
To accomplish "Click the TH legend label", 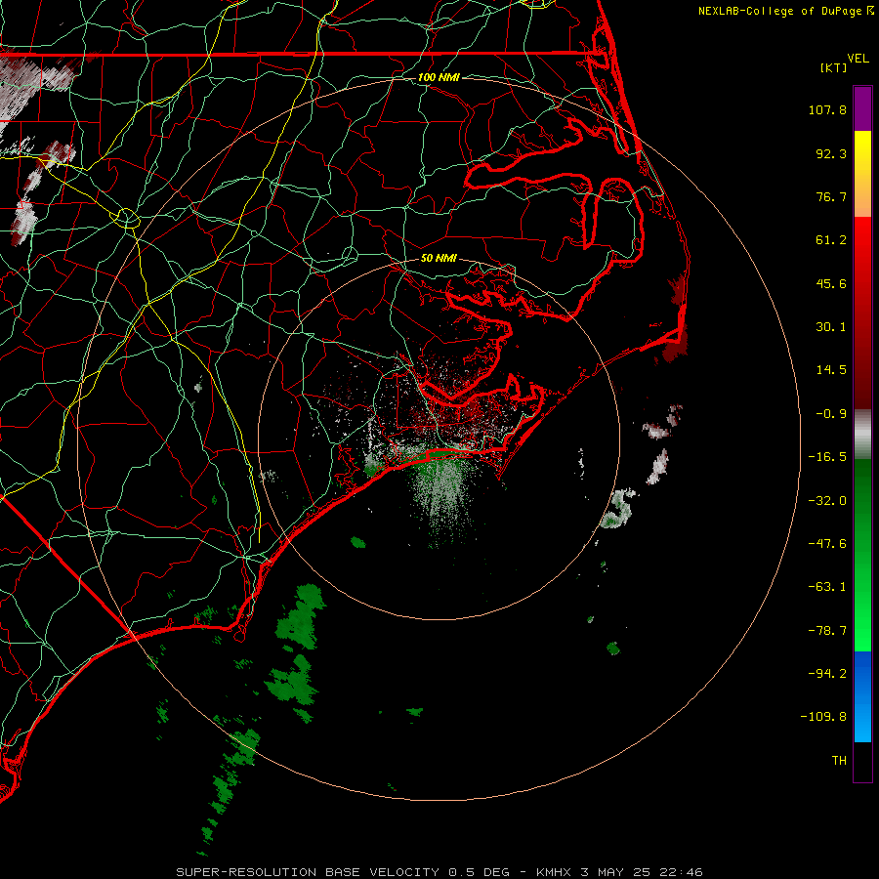I will pos(839,760).
